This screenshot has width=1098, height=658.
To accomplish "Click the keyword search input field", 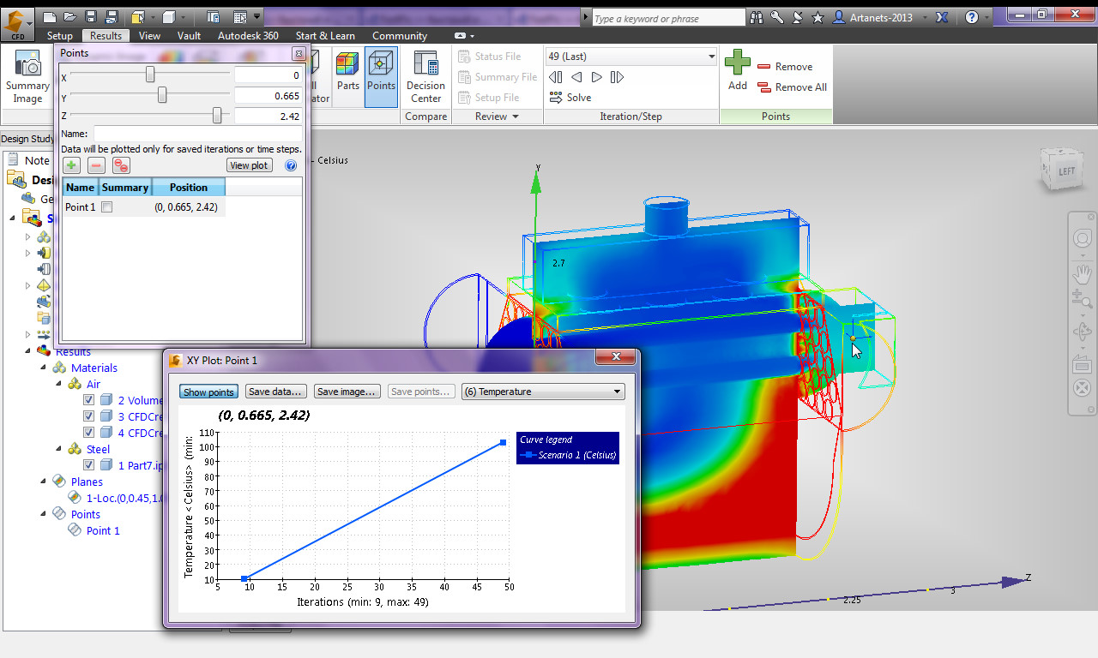I will (x=668, y=18).
